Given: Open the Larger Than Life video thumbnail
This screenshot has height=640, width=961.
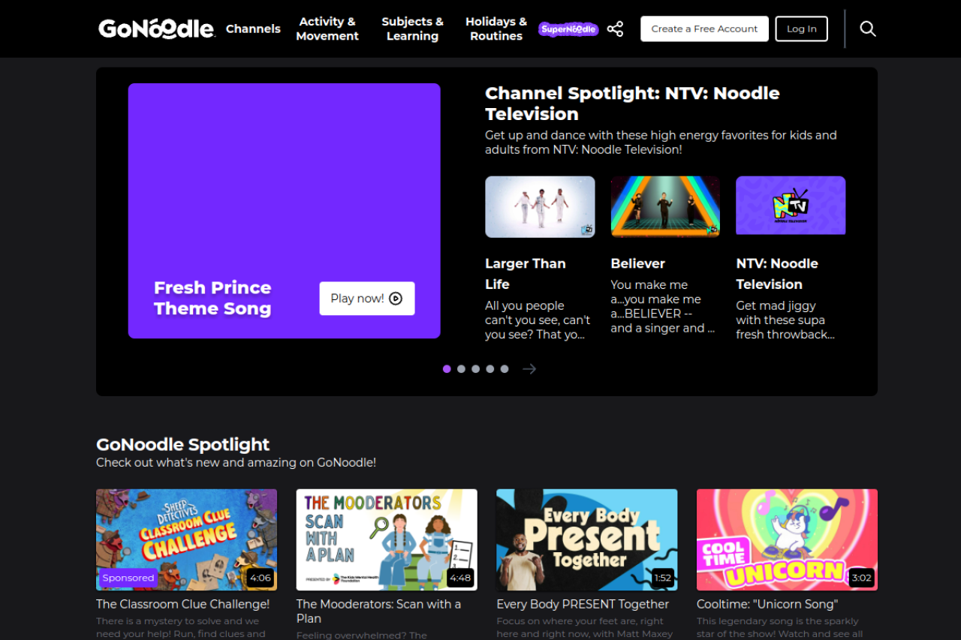Looking at the screenshot, I should pos(540,207).
